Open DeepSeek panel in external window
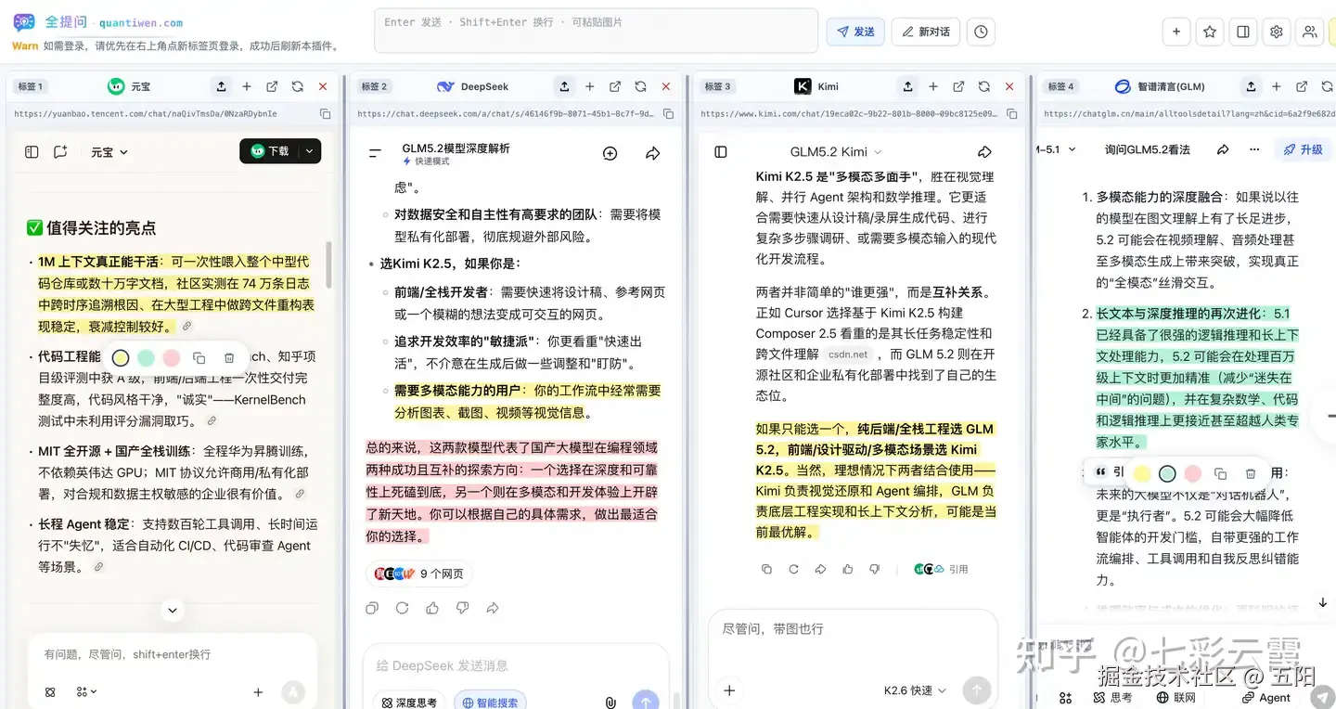Image resolution: width=1336 pixels, height=709 pixels. [615, 86]
